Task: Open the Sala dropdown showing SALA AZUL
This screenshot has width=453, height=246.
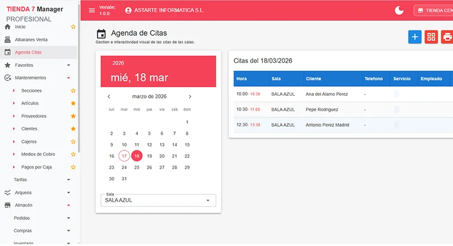Action: click(x=158, y=200)
